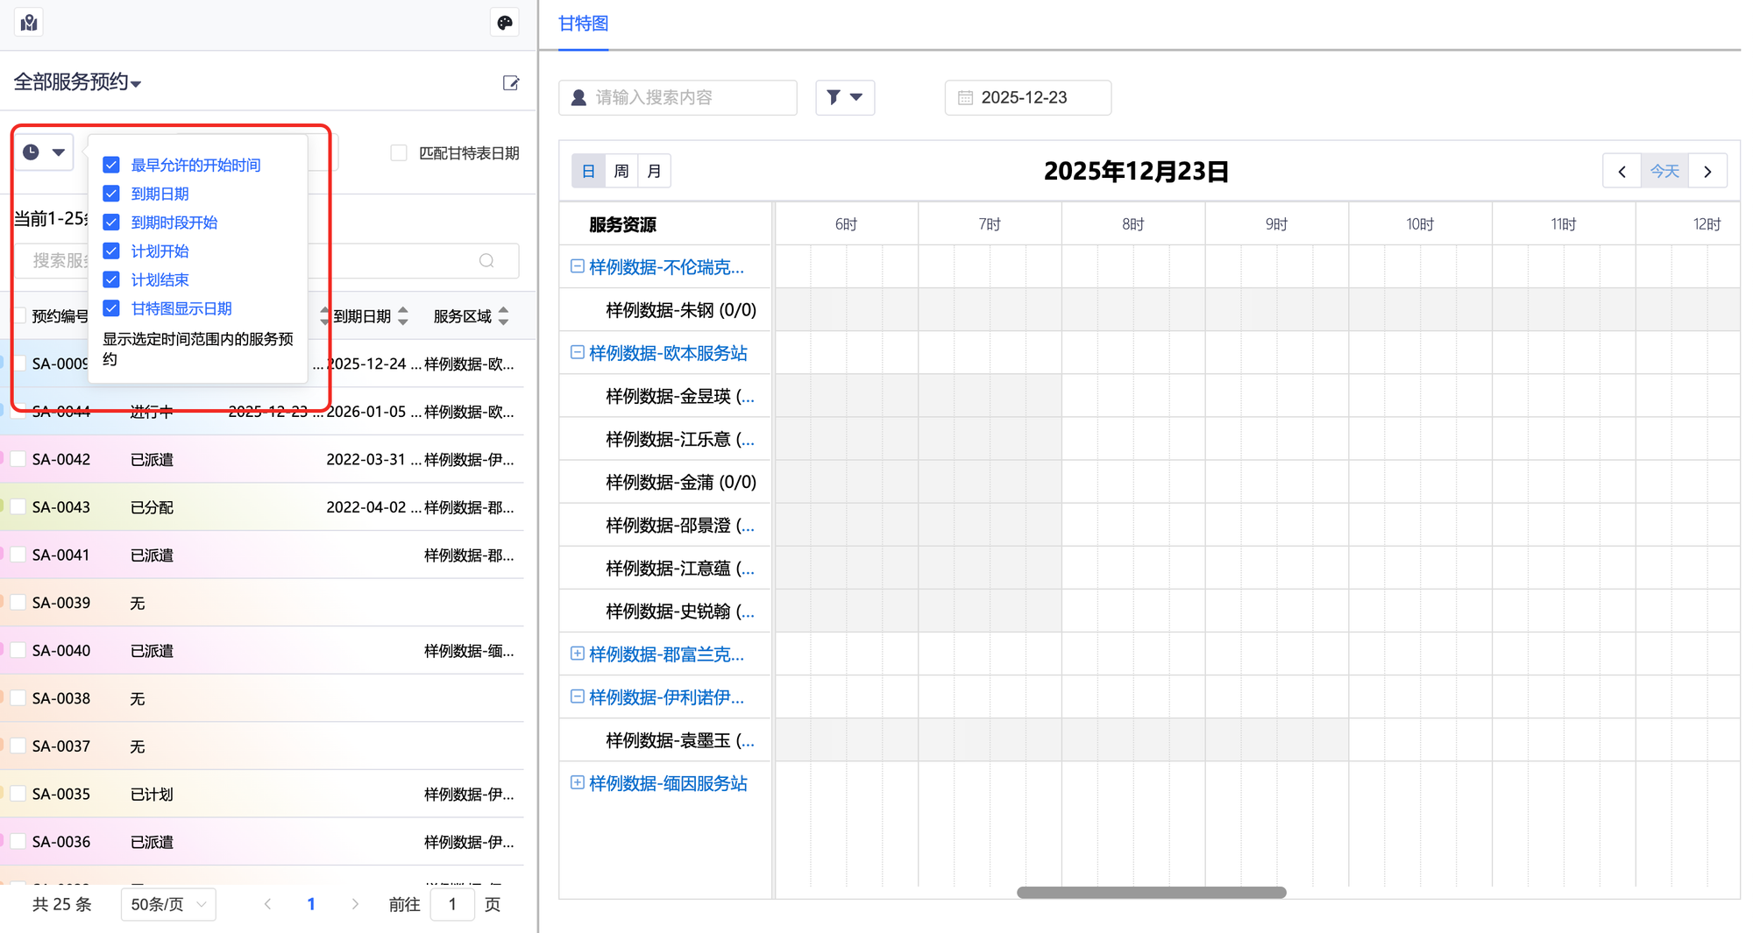Click the map icon in top-left corner
The width and height of the screenshot is (1753, 933).
[29, 23]
